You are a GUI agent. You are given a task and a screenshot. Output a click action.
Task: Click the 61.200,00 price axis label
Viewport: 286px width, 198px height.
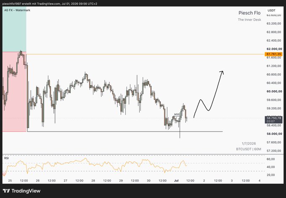click(274, 66)
